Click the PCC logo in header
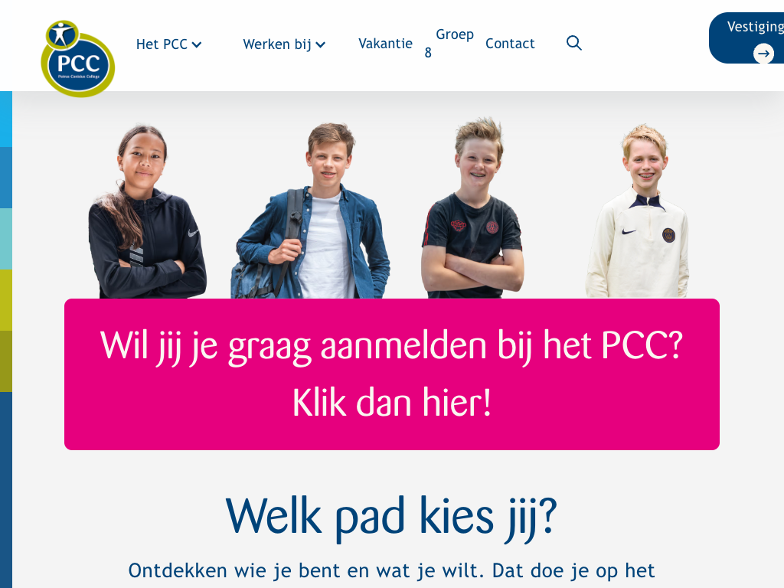This screenshot has width=784, height=588. [x=77, y=58]
